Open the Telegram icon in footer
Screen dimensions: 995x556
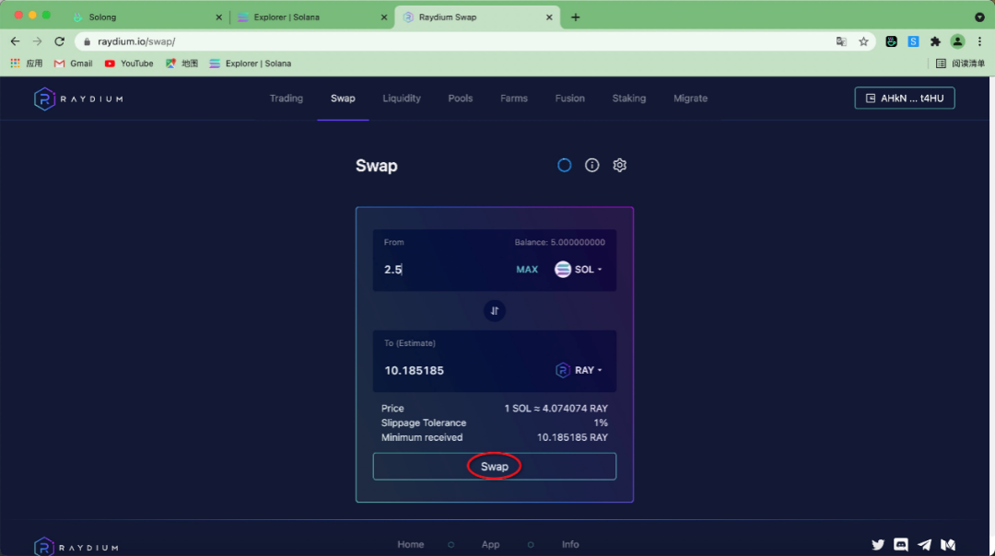click(925, 545)
